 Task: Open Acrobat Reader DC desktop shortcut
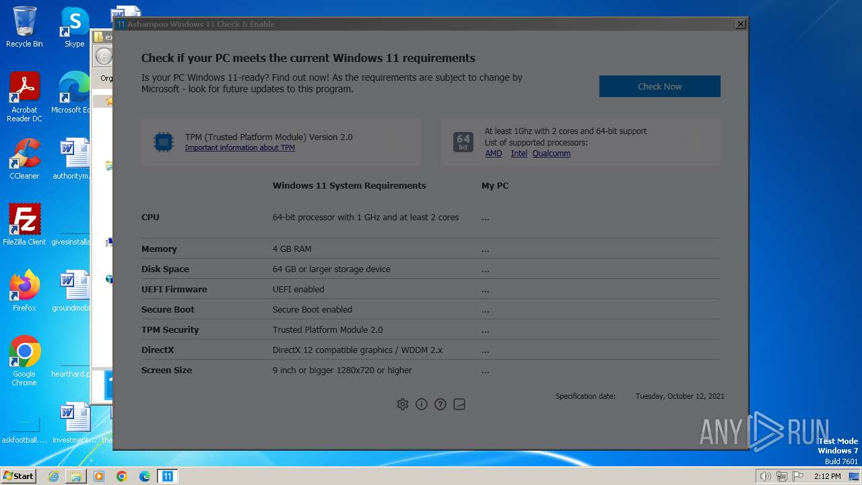[x=24, y=97]
